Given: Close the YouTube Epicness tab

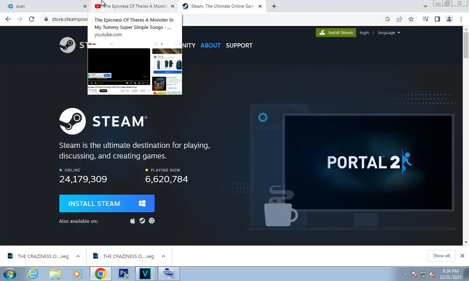Looking at the screenshot, I should coord(173,6).
